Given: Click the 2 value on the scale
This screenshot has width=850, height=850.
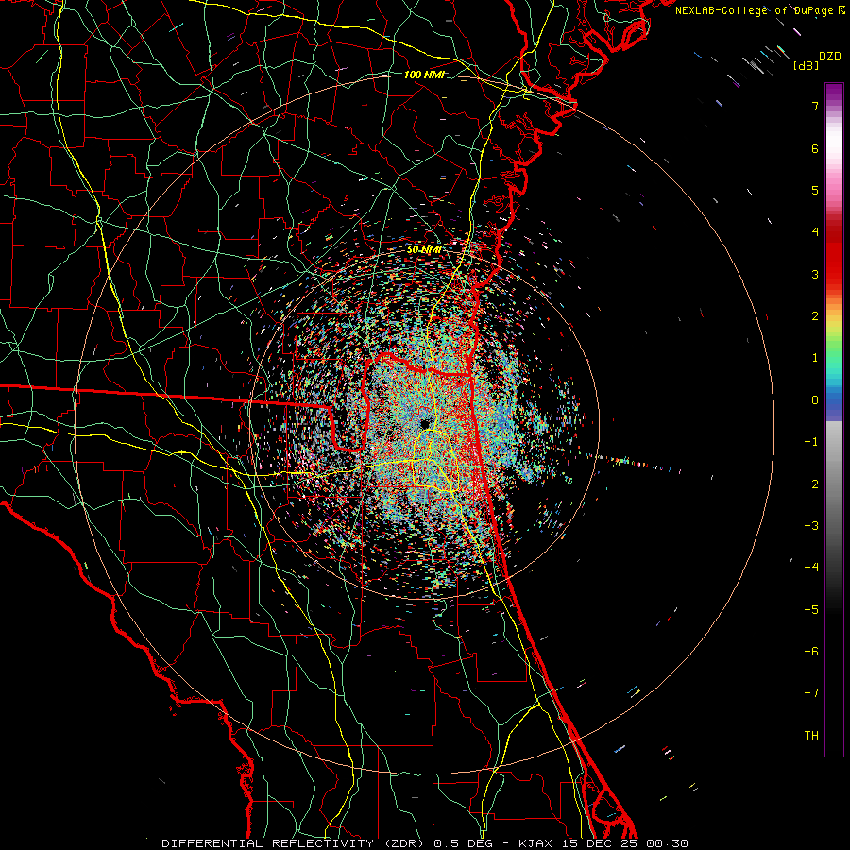Looking at the screenshot, I should (815, 316).
